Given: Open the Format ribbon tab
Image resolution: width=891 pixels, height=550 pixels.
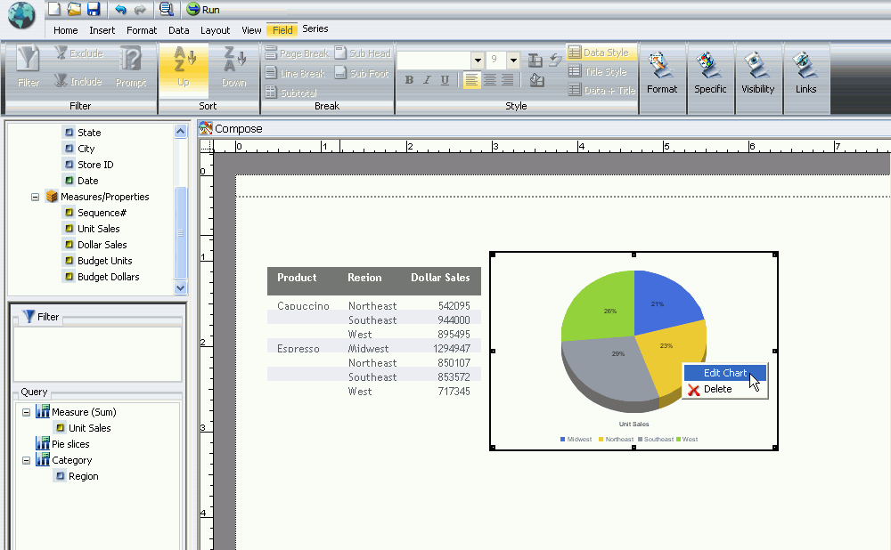Looking at the screenshot, I should (x=142, y=30).
